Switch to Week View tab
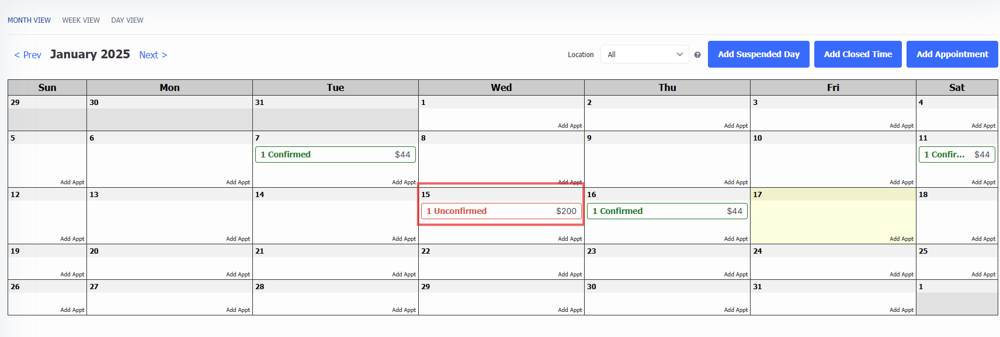 pos(81,20)
